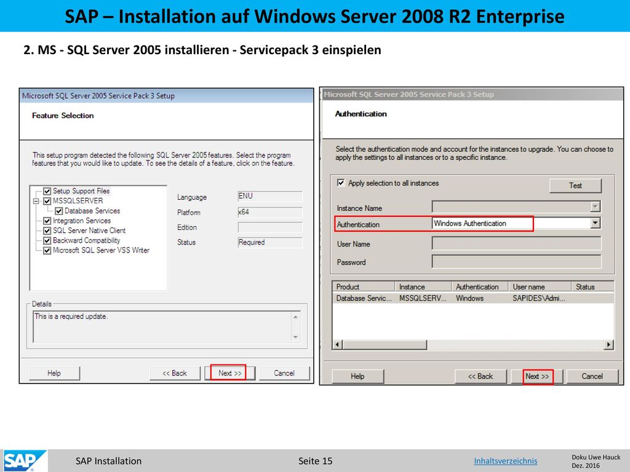Click the Status field showing Required

pos(269,242)
